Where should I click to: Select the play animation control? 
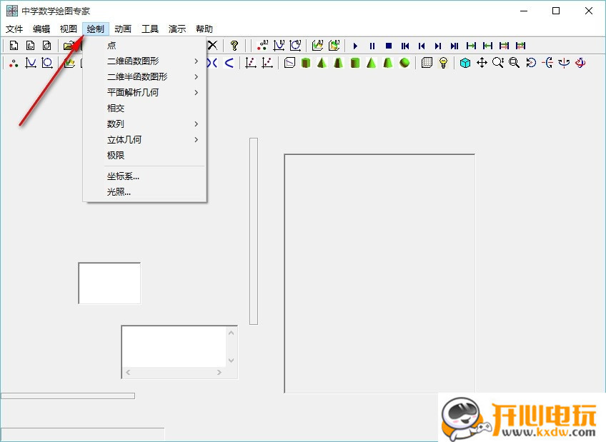[x=356, y=45]
